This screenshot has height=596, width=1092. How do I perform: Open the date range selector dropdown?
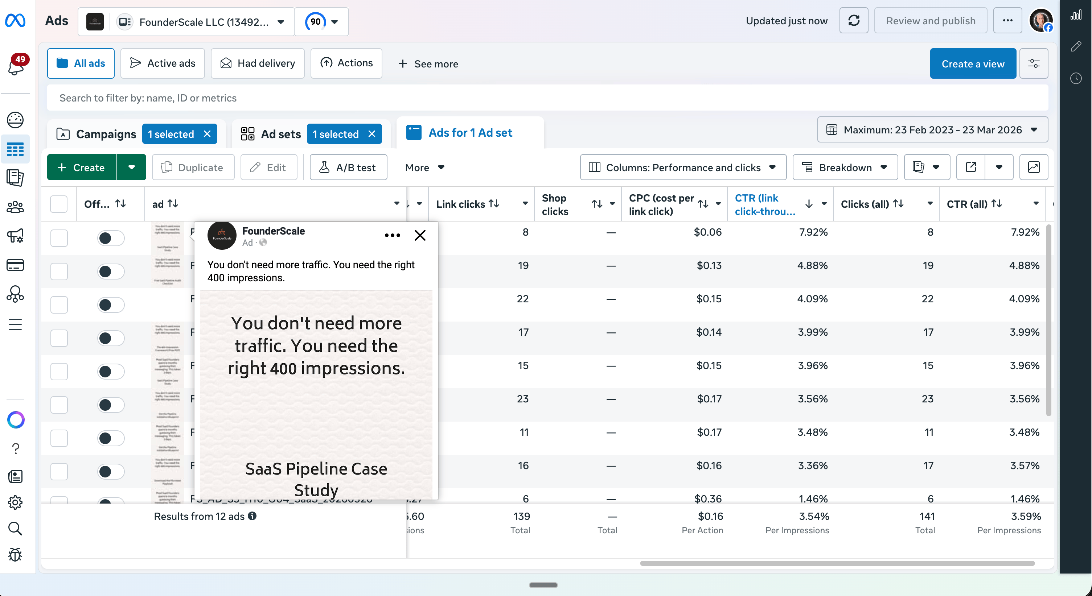pos(932,130)
